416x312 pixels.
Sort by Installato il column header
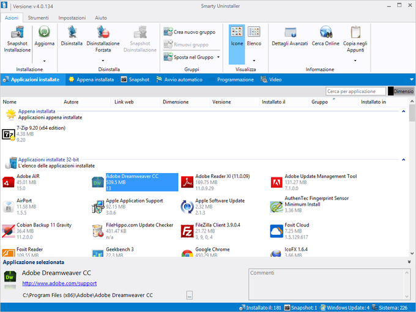[x=284, y=102]
